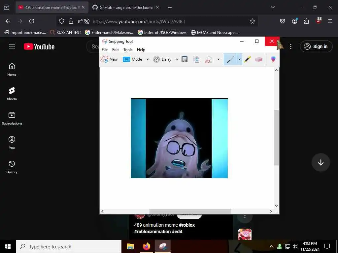Image resolution: width=338 pixels, height=253 pixels.
Task: Open the Firefox account icon
Action: coord(294,21)
